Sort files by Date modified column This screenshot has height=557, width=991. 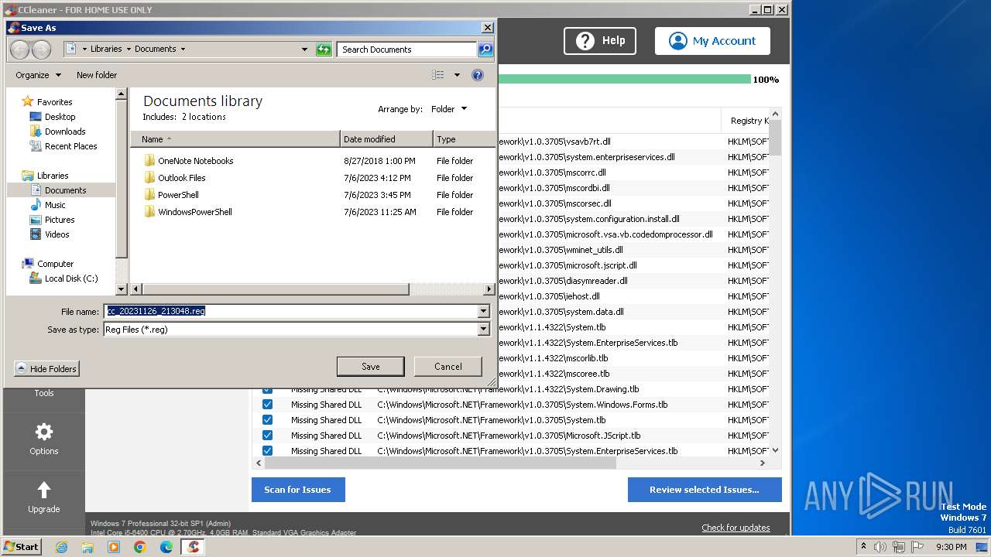click(x=386, y=139)
